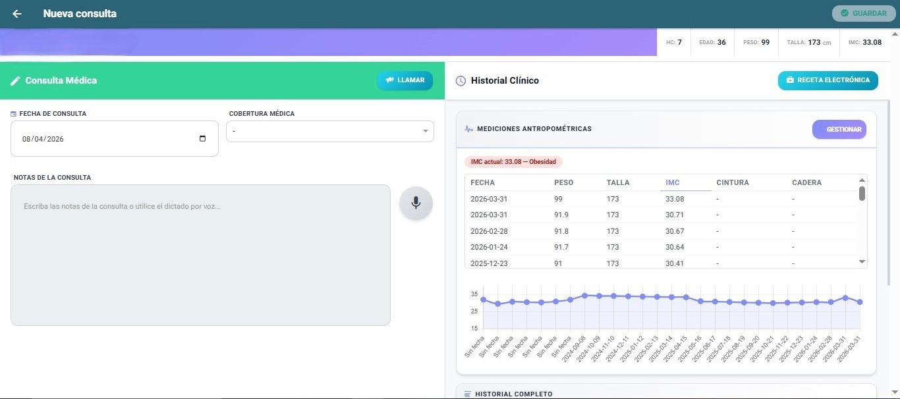Click the IMC cell showing 30.41
This screenshot has height=399, width=900.
pyautogui.click(x=675, y=263)
